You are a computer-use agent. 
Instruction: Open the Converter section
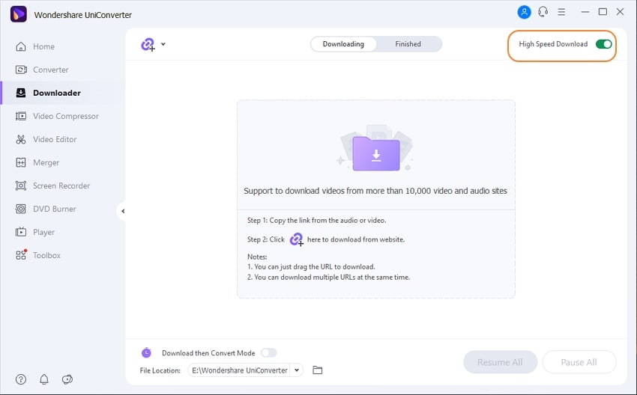pos(50,70)
